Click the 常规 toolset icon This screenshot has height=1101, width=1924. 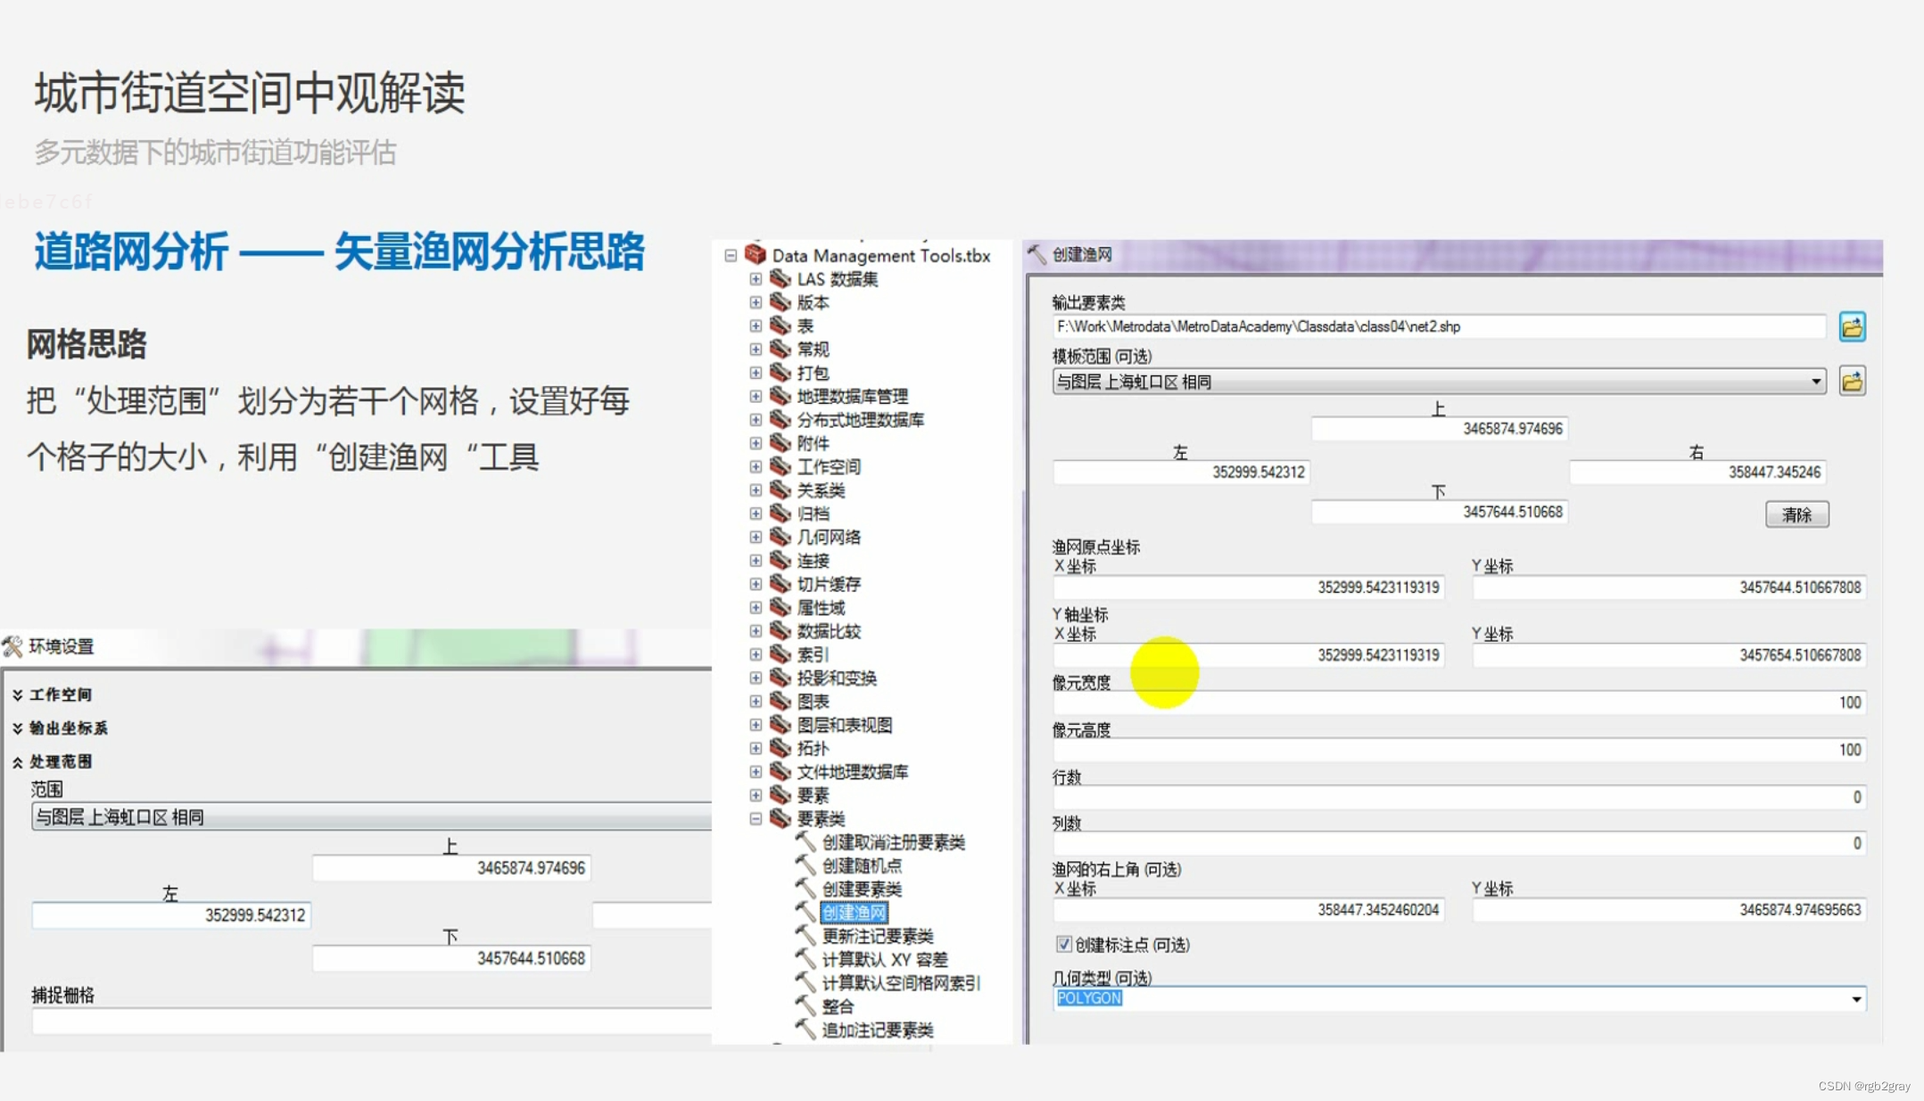(x=780, y=349)
